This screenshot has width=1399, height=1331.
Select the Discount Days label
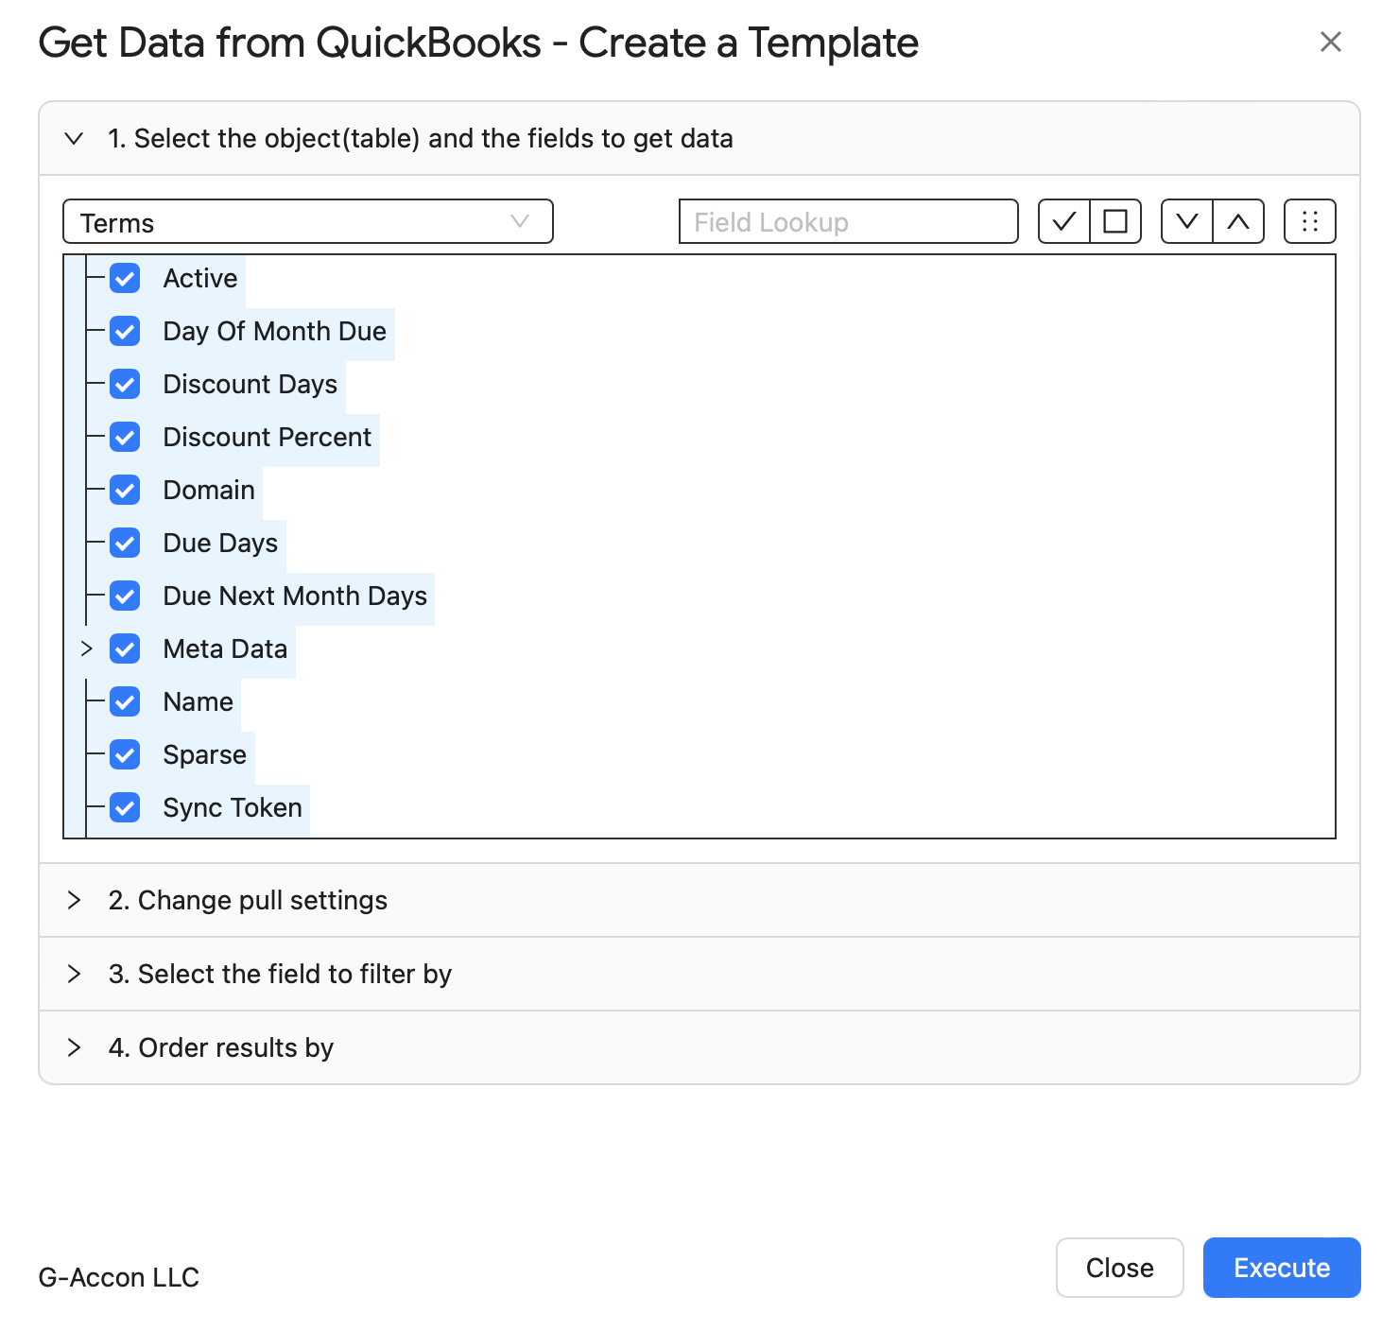click(x=250, y=384)
